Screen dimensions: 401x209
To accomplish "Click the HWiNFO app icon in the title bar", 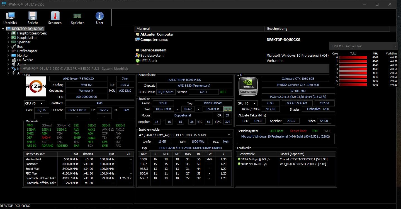I will (x=4, y=4).
